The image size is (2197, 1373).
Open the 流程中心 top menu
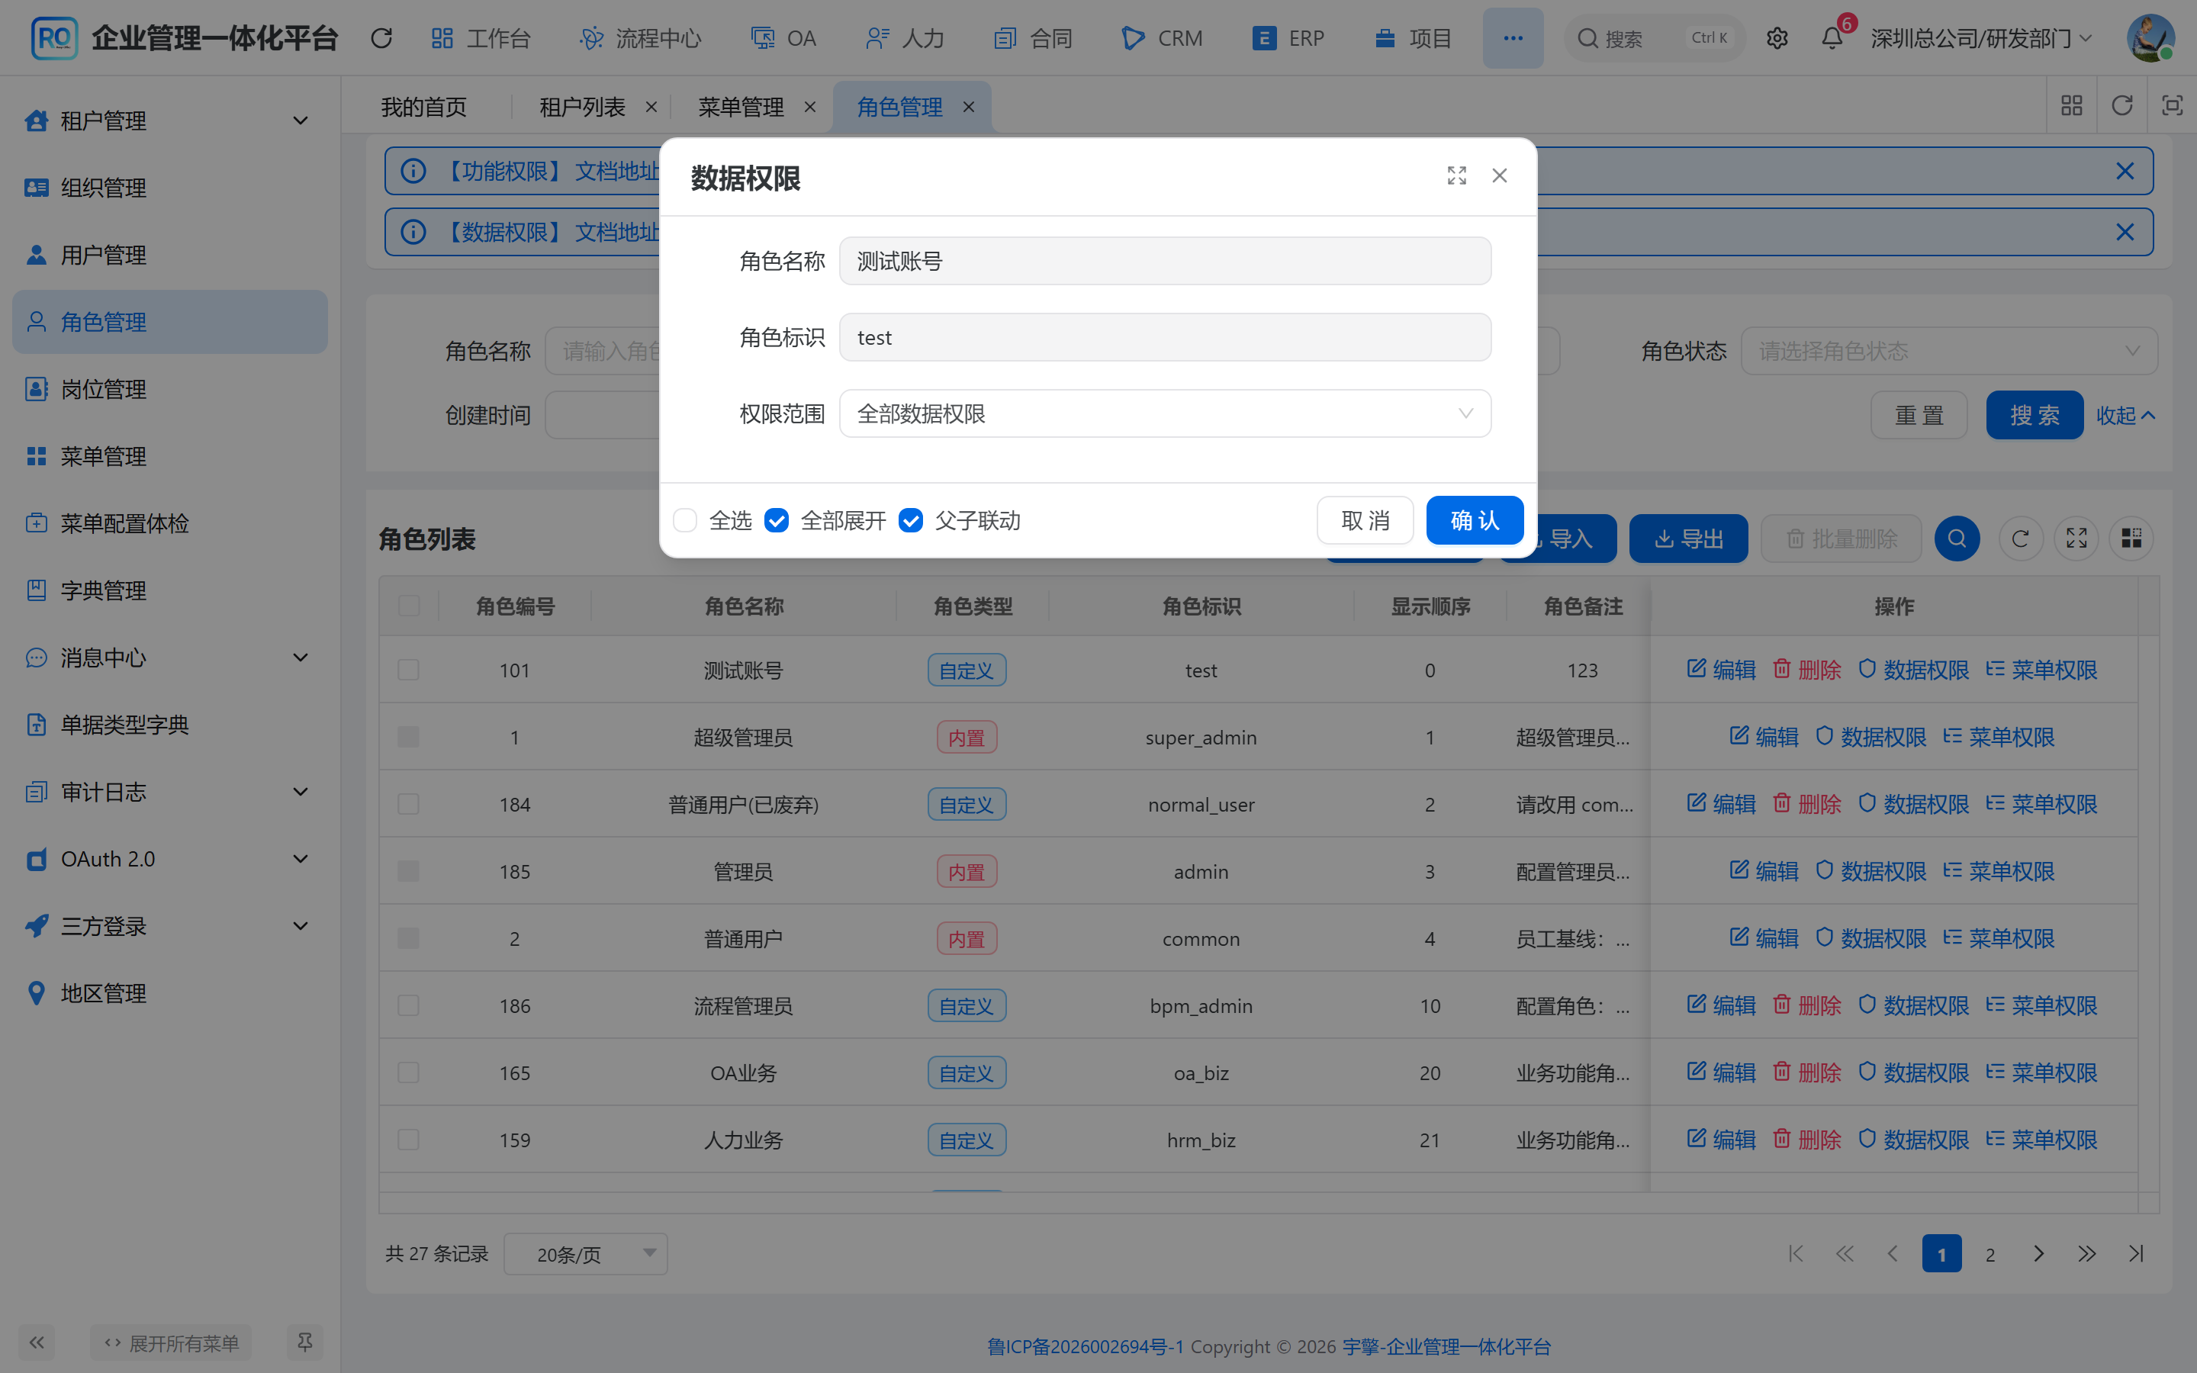click(641, 38)
